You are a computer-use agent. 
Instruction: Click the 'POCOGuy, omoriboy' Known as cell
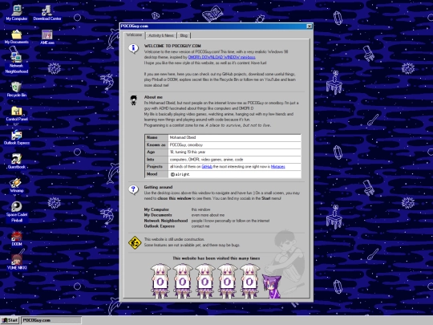tap(234, 144)
